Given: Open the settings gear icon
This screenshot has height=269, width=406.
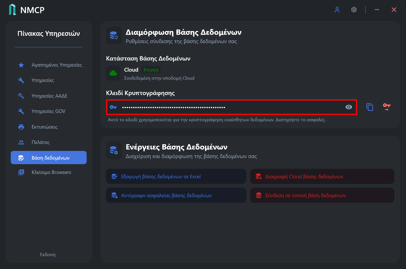Looking at the screenshot, I should click(x=354, y=10).
